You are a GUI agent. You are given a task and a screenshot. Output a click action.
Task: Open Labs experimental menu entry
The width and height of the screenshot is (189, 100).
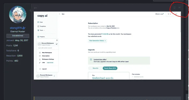(x=47, y=63)
